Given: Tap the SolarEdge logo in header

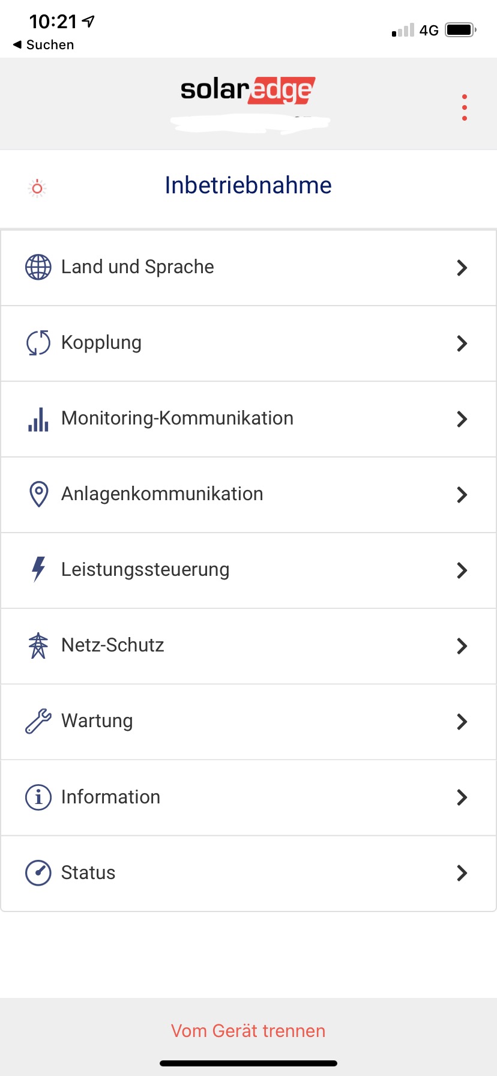Looking at the screenshot, I should [247, 90].
